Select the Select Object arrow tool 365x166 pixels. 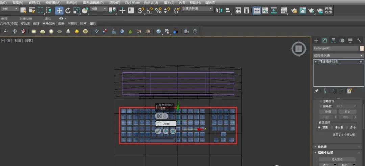point(23,10)
